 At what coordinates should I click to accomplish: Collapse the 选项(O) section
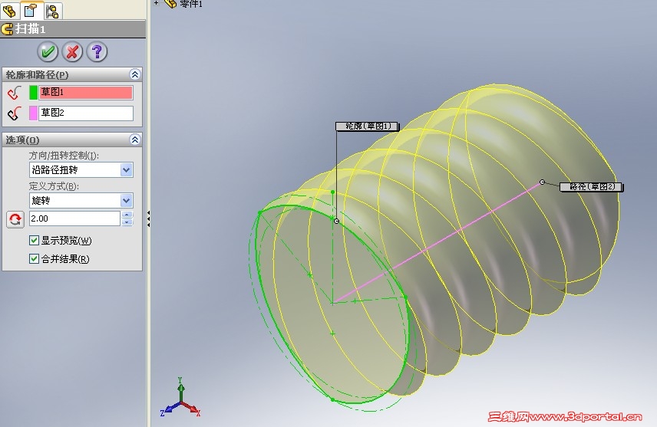coord(135,140)
